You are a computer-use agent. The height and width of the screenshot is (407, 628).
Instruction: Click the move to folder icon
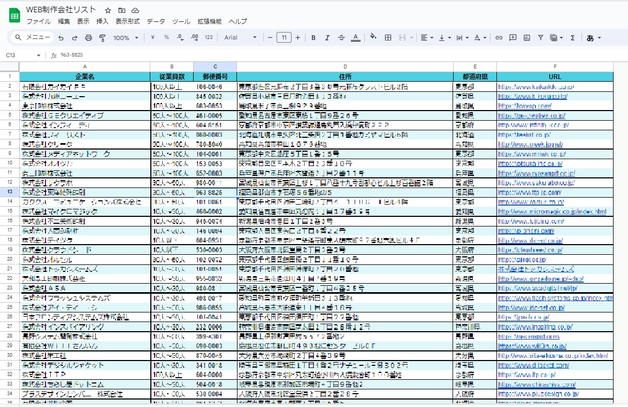(x=122, y=10)
